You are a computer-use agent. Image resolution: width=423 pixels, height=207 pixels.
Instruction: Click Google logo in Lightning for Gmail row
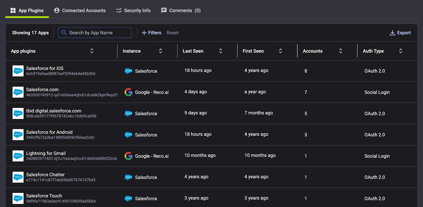(x=128, y=156)
